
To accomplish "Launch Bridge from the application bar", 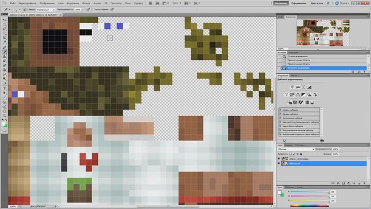I will click(x=151, y=3).
